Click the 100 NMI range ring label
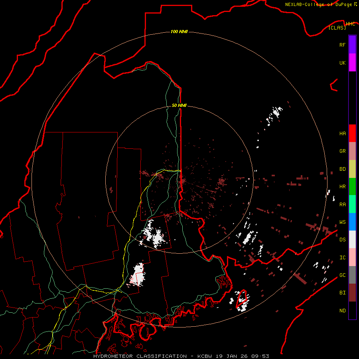The height and width of the screenshot is (359, 359). coord(179,32)
